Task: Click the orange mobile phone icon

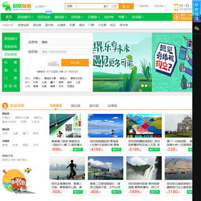Action: click(176, 7)
